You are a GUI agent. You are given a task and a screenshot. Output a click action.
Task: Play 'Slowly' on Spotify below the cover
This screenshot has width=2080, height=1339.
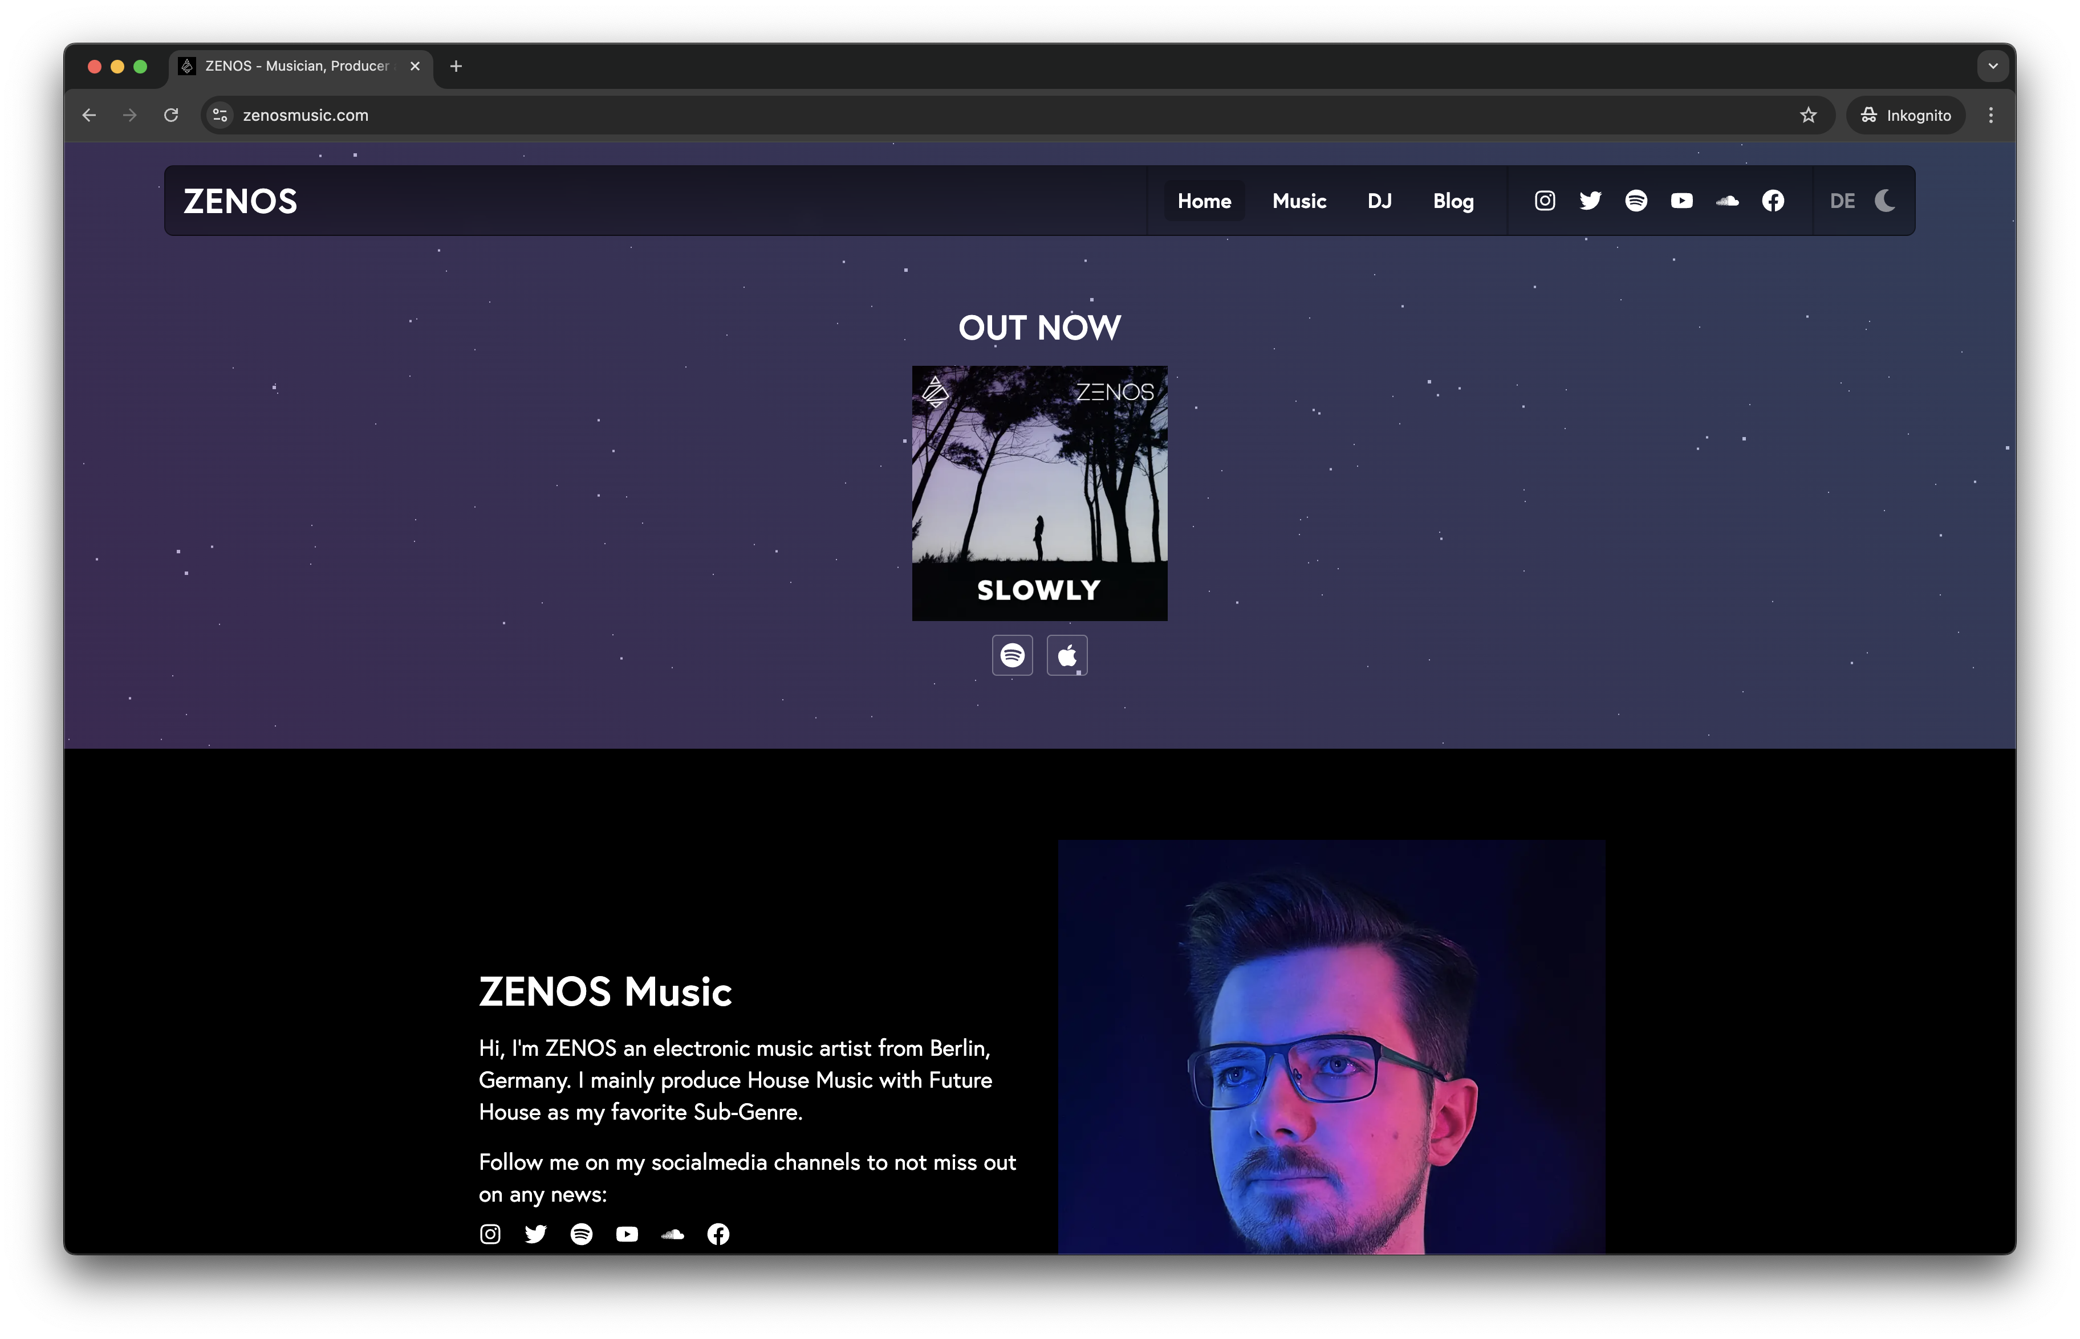pyautogui.click(x=1011, y=655)
